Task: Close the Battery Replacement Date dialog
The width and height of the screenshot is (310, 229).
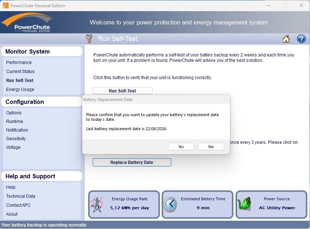Action: click(x=225, y=99)
